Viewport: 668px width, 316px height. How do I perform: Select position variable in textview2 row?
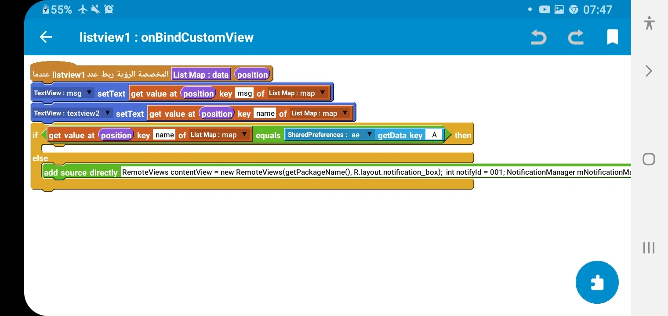[x=217, y=113]
